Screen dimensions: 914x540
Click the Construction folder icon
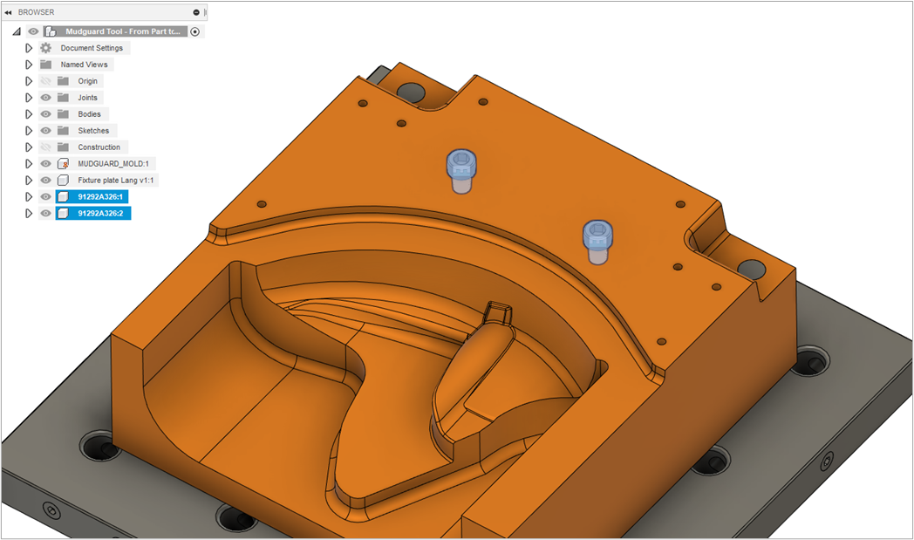(63, 147)
